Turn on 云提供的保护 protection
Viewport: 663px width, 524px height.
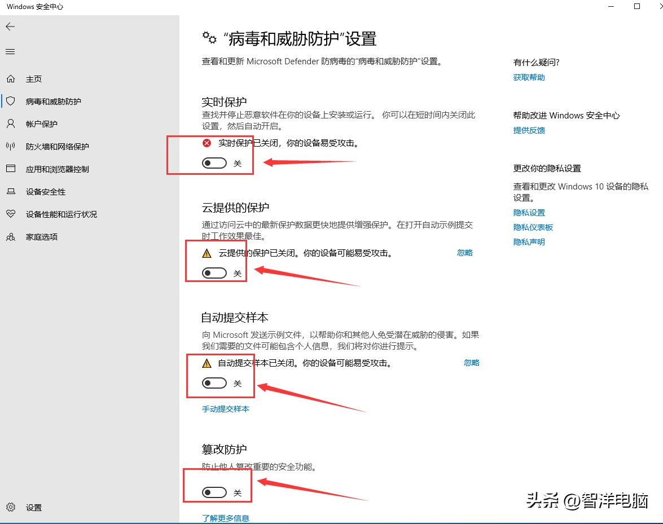coord(214,272)
